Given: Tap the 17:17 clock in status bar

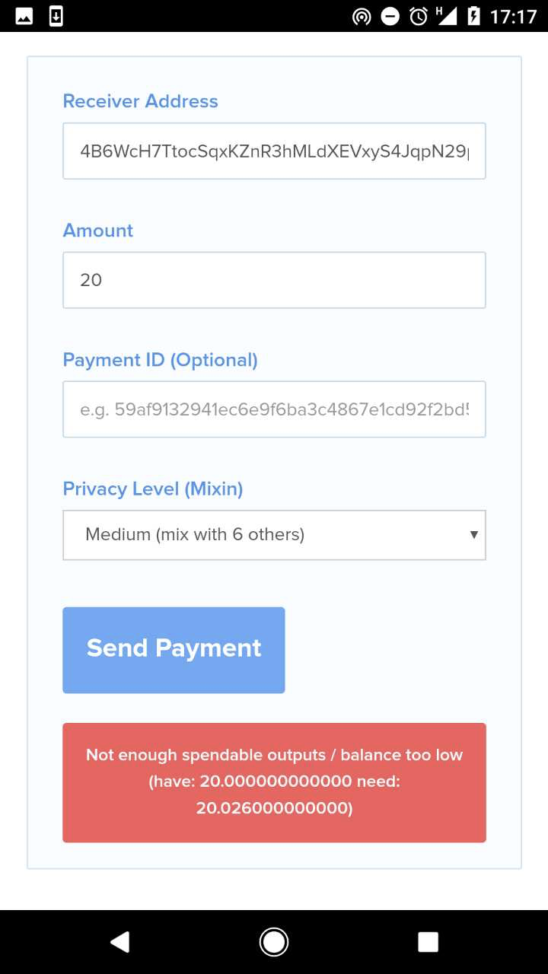Looking at the screenshot, I should click(513, 16).
